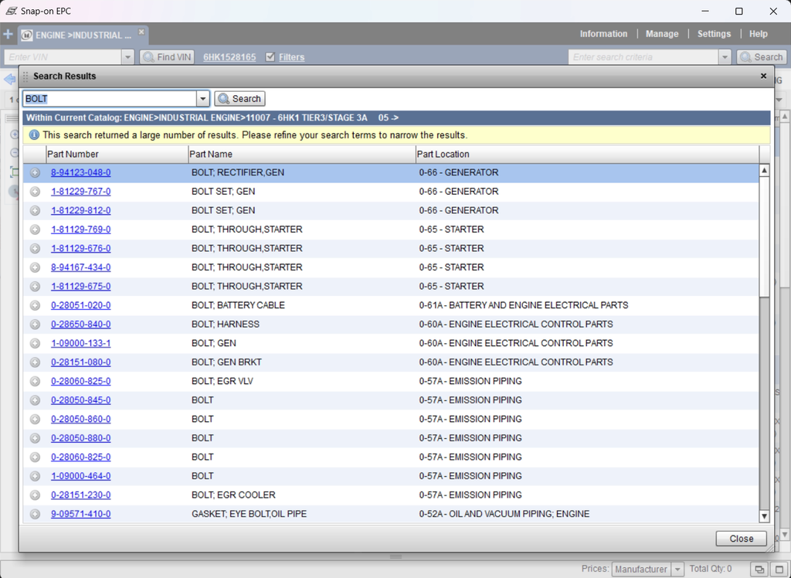Select the GASKET; EYE BOLT,OIL PIPE text
This screenshot has width=791, height=578.
pos(250,514)
